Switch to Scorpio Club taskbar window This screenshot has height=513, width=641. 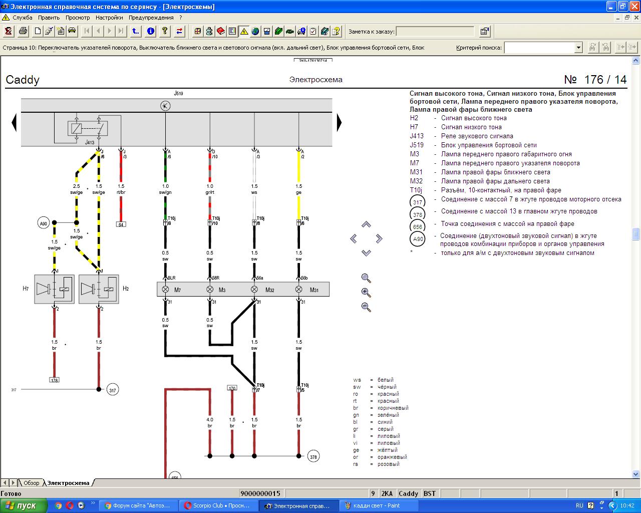219,505
